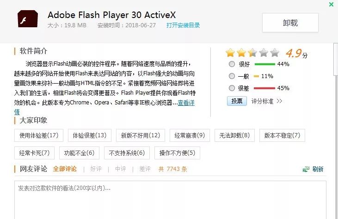Open the 差评 reviews tab
Screen dimensions: 338x219
(x=145, y=169)
